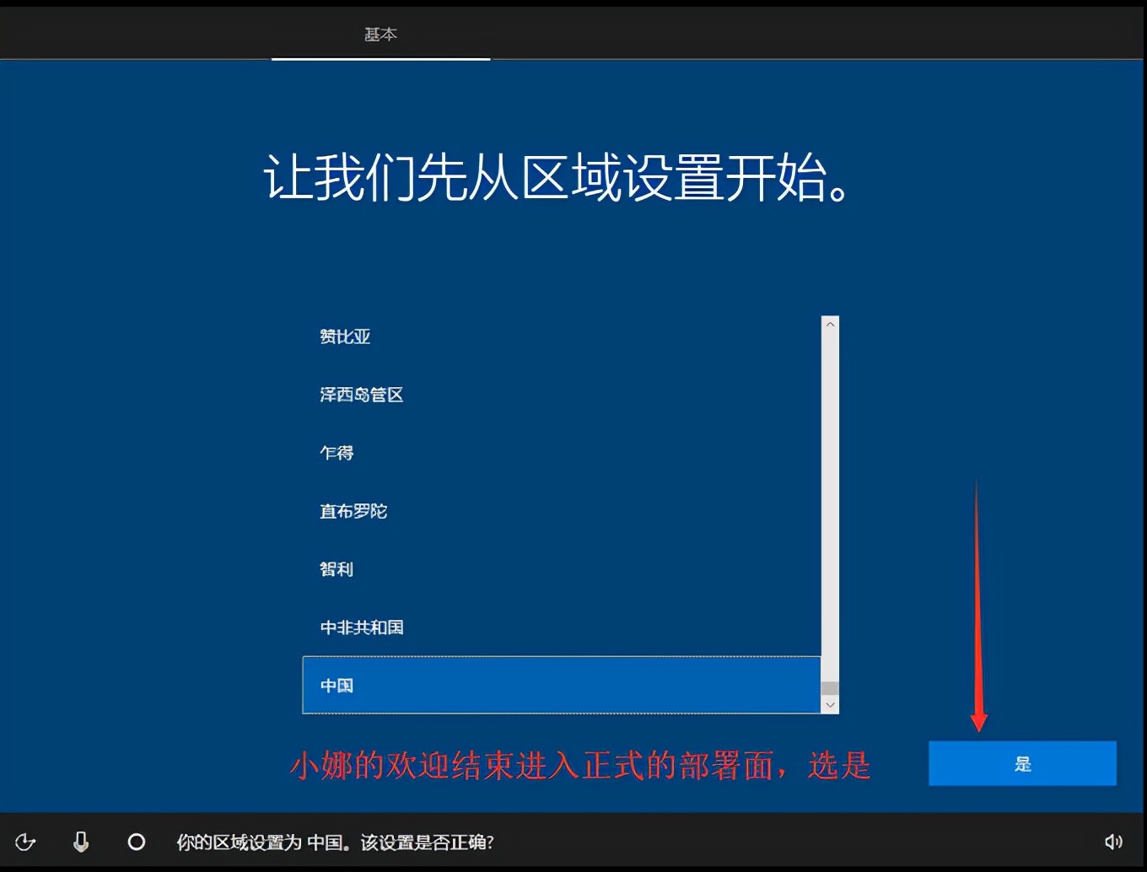Viewport: 1147px width, 872px height.
Task: Switch to the 基本 tab at the top
Action: [380, 34]
